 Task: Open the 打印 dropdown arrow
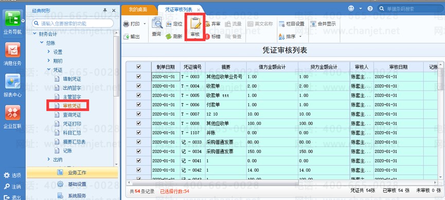pyautogui.click(x=145, y=24)
